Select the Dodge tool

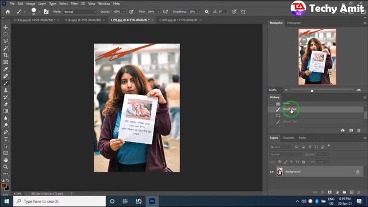coord(6,125)
